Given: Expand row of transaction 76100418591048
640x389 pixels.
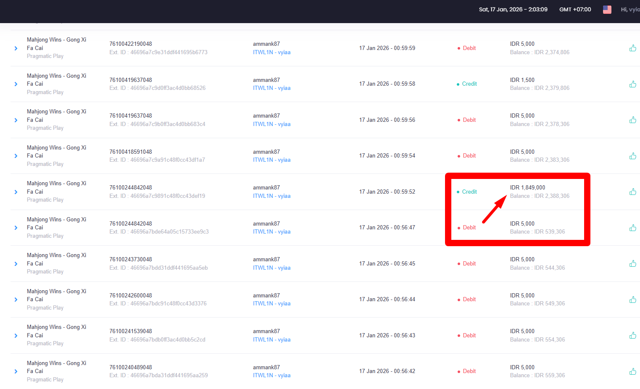Looking at the screenshot, I should [16, 156].
